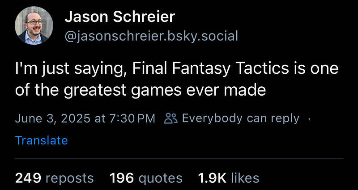This screenshot has height=190, width=358.
Task: View the 249 reposts list
Action: click(x=54, y=178)
